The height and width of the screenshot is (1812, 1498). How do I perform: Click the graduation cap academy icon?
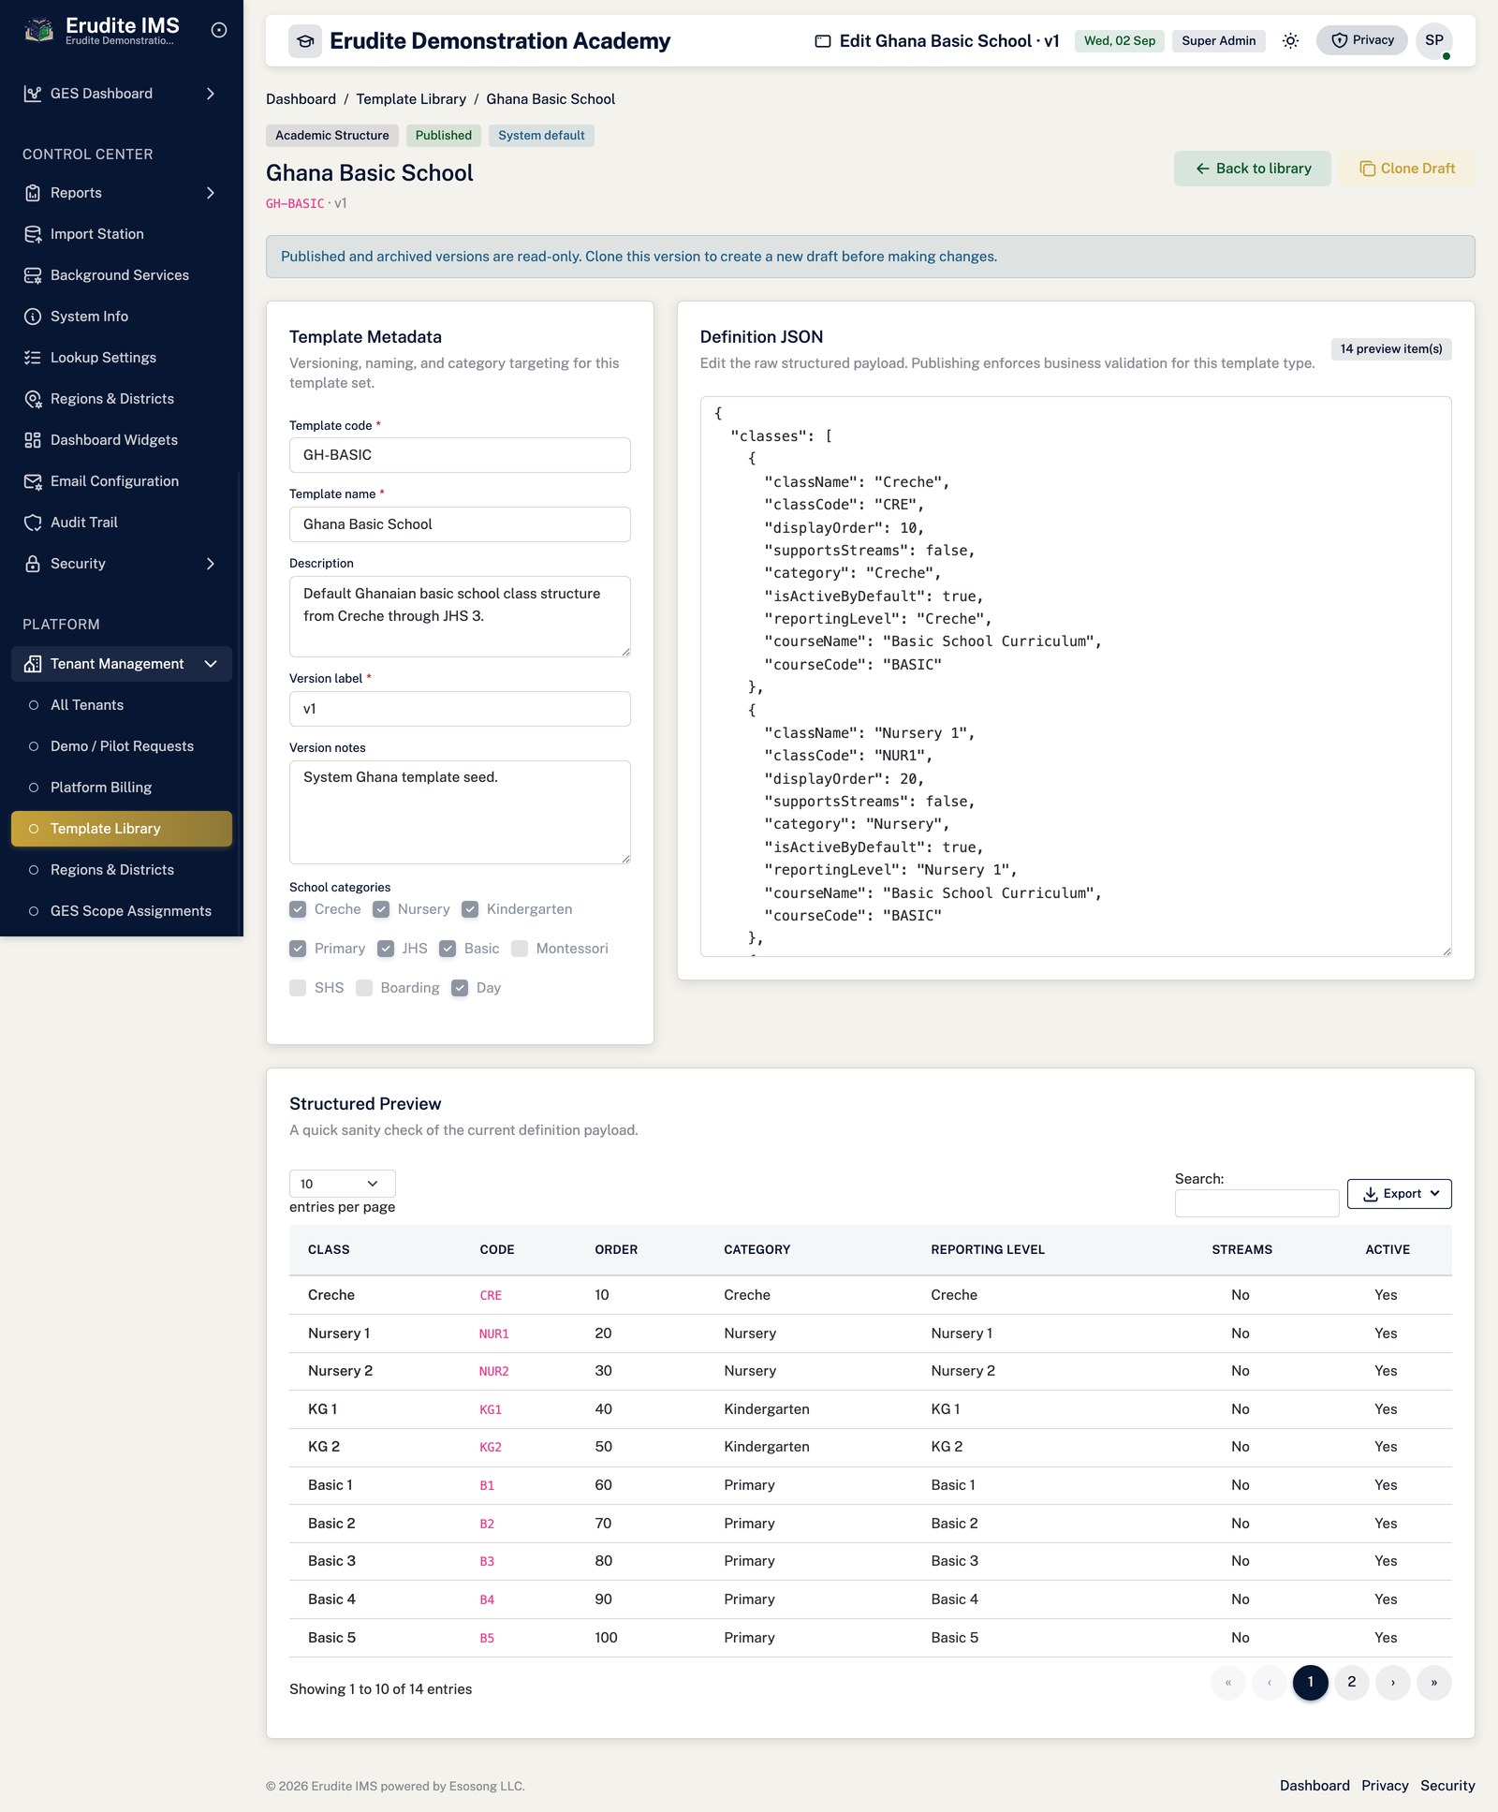(304, 41)
